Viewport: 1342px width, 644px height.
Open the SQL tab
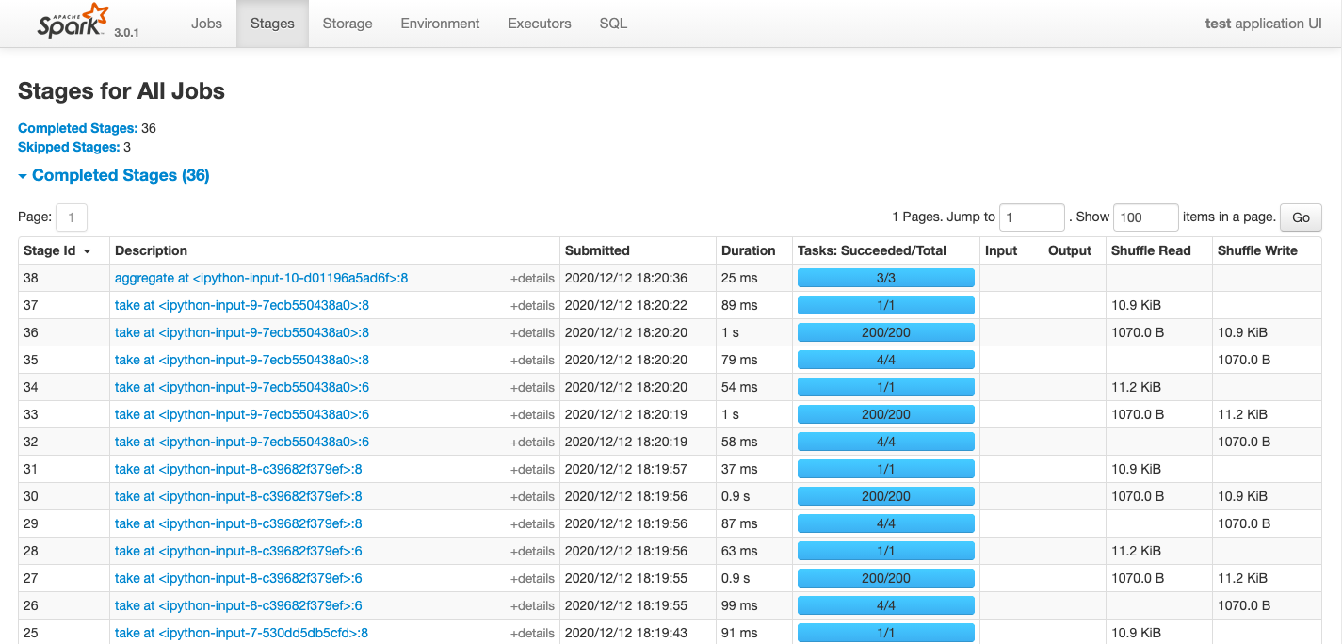click(x=613, y=24)
